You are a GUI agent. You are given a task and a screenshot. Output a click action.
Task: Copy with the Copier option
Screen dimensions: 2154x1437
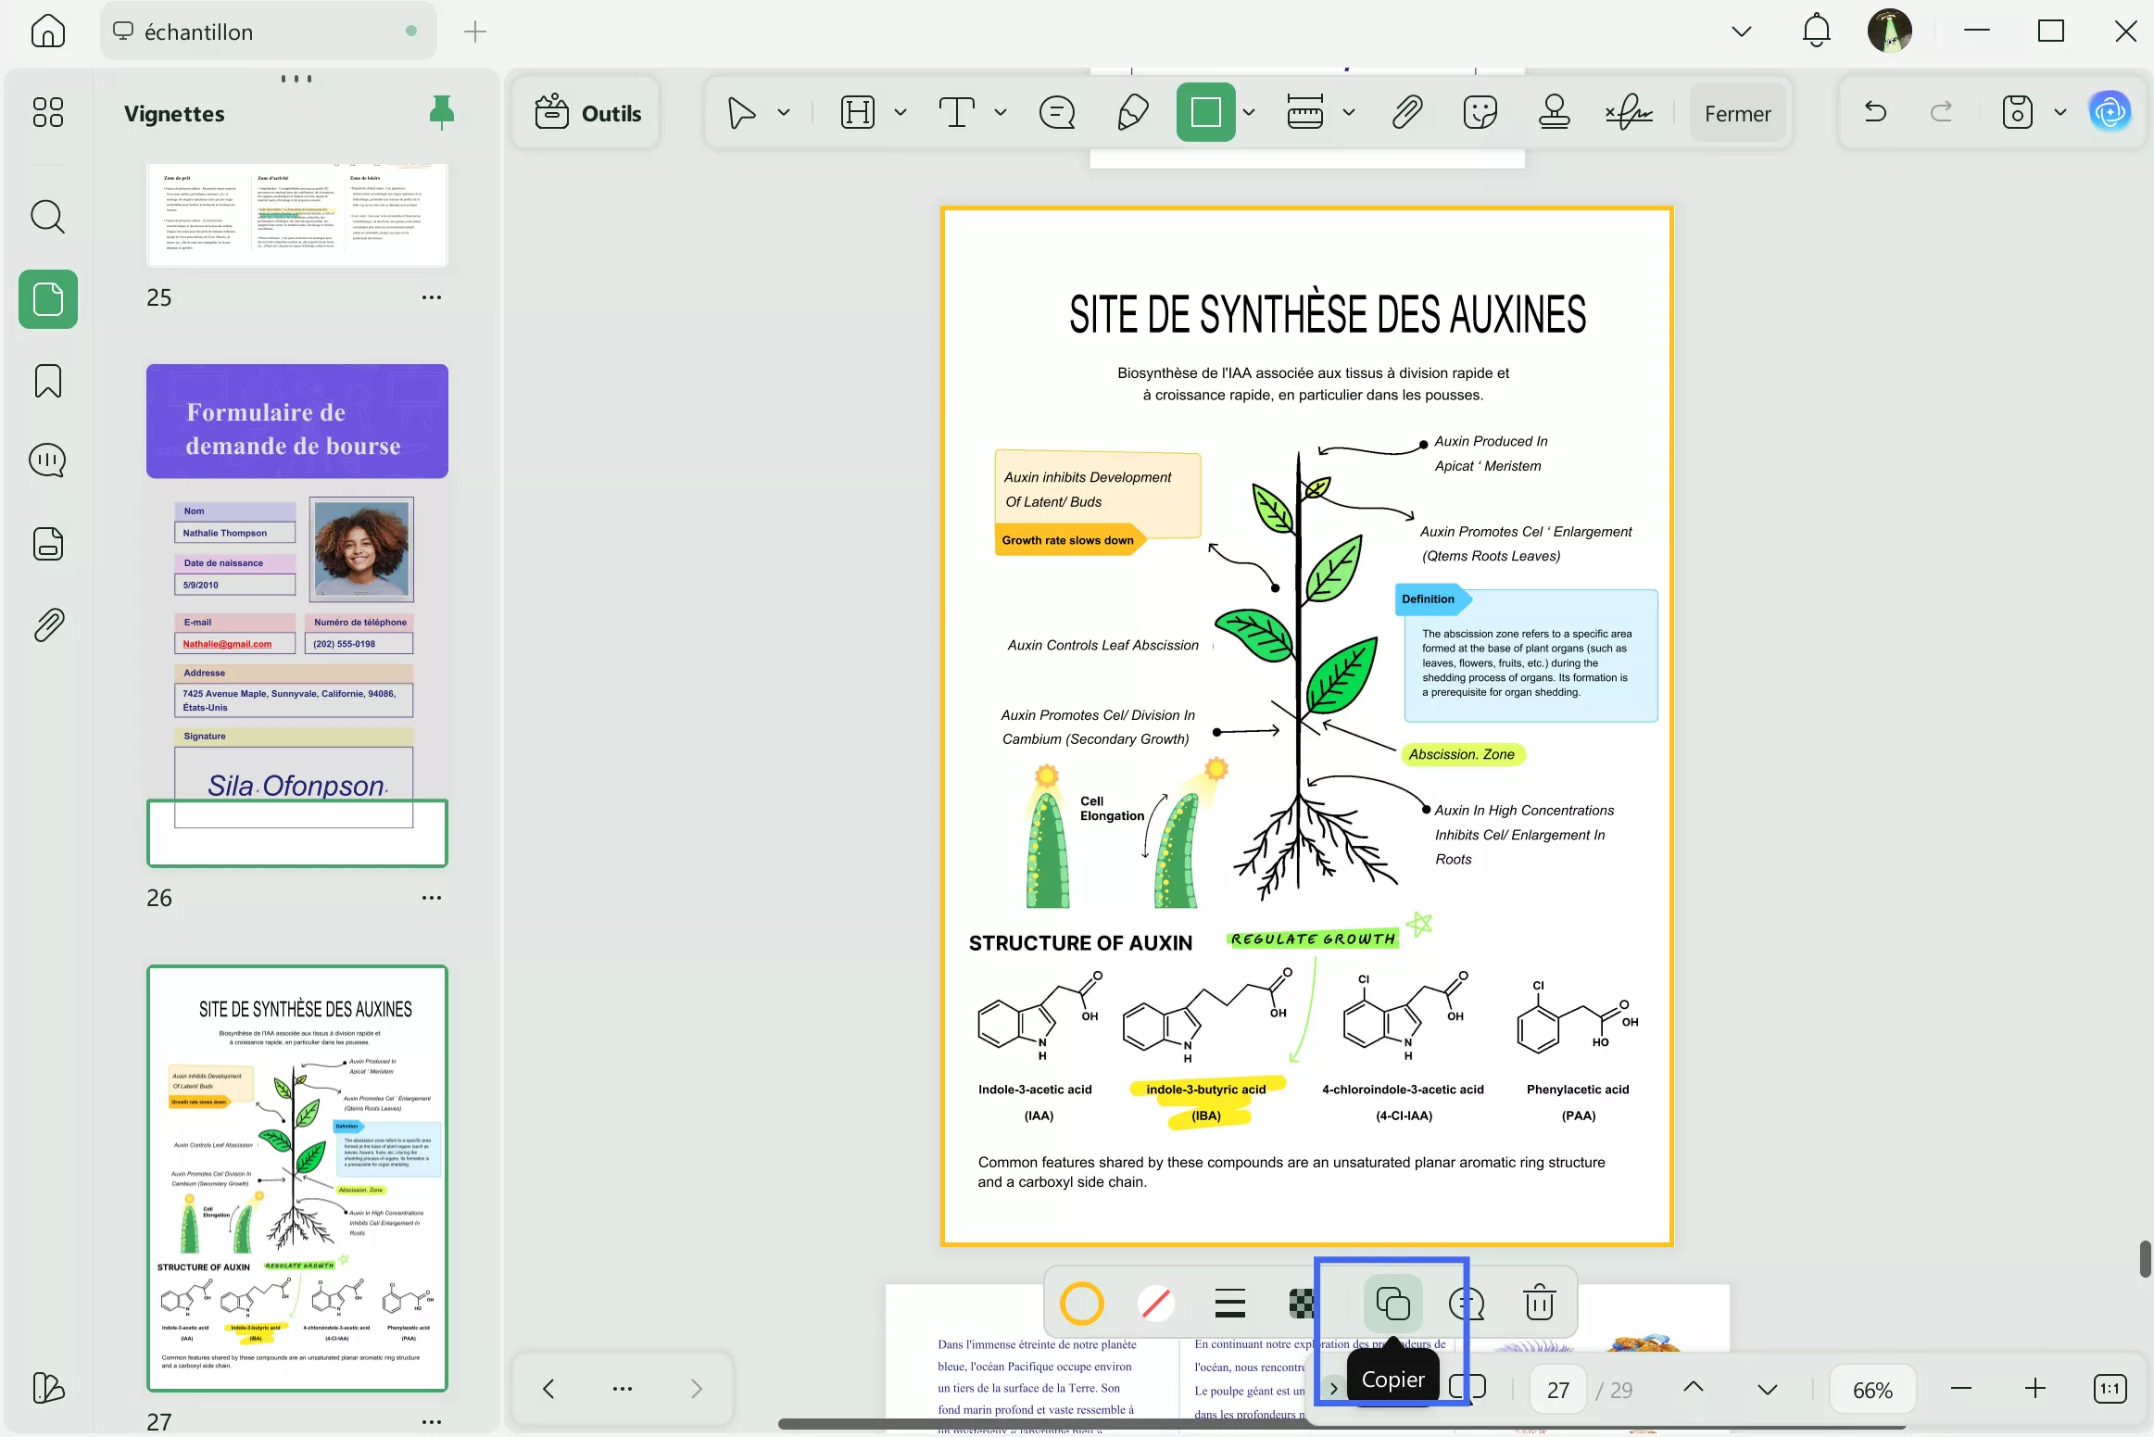(x=1392, y=1303)
